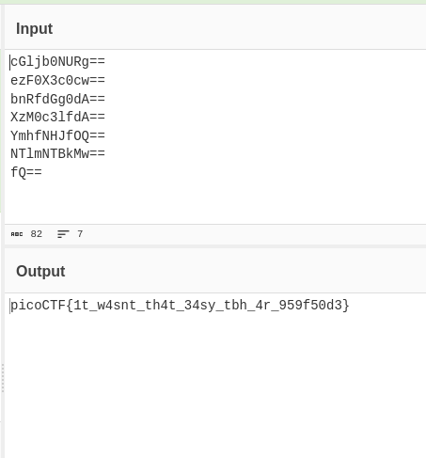Click the dotted vertical pane splitter handle

(x=3, y=378)
